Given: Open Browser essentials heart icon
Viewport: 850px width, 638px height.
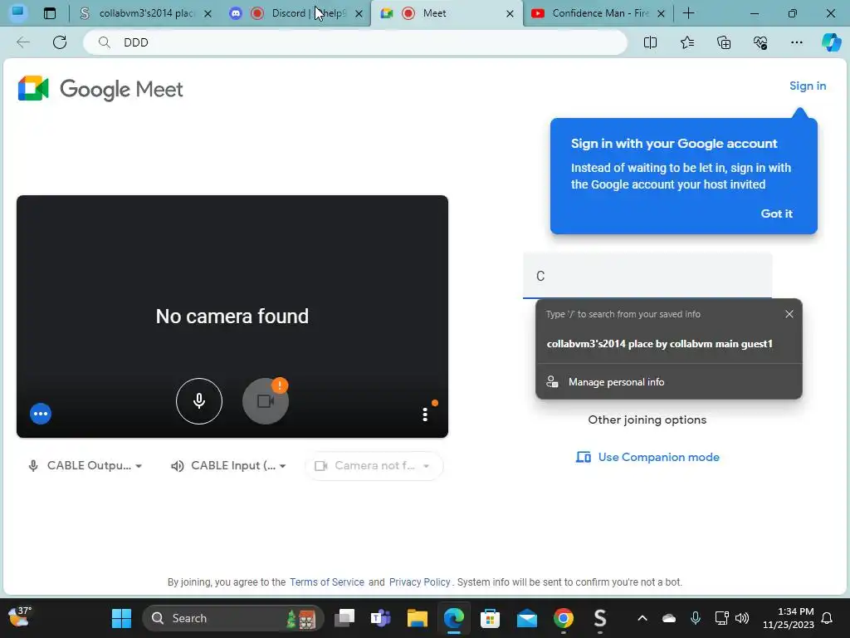Looking at the screenshot, I should [760, 42].
